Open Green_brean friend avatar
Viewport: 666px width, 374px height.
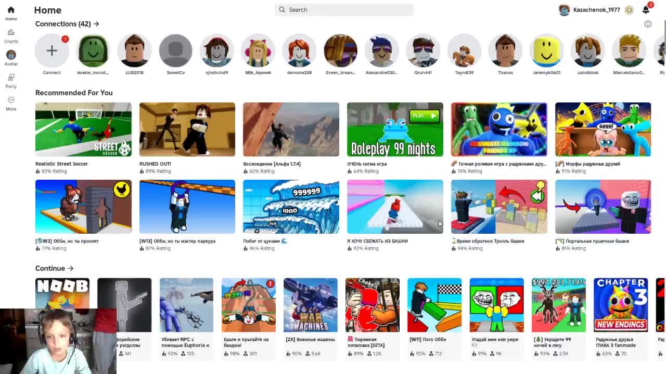[340, 50]
